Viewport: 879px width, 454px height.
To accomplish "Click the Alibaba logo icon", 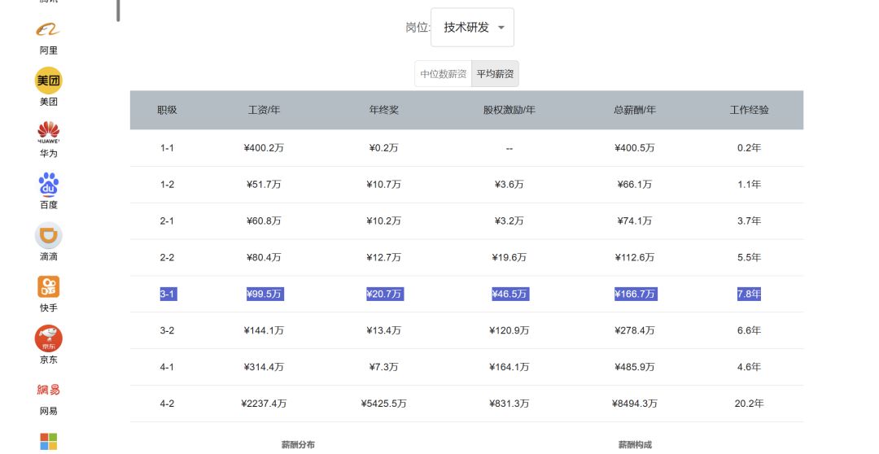I will [48, 30].
